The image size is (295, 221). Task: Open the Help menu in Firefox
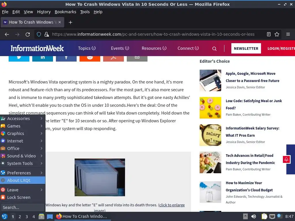coord(98,12)
